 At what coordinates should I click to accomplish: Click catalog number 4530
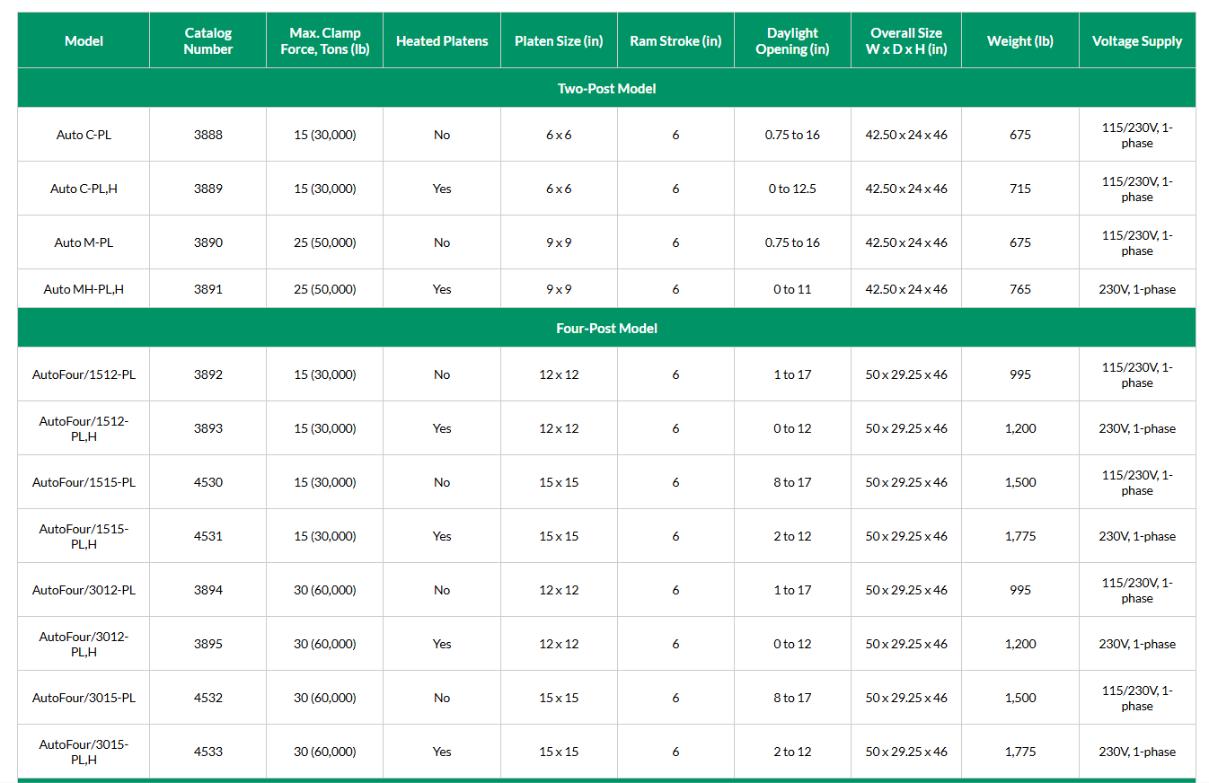(208, 482)
